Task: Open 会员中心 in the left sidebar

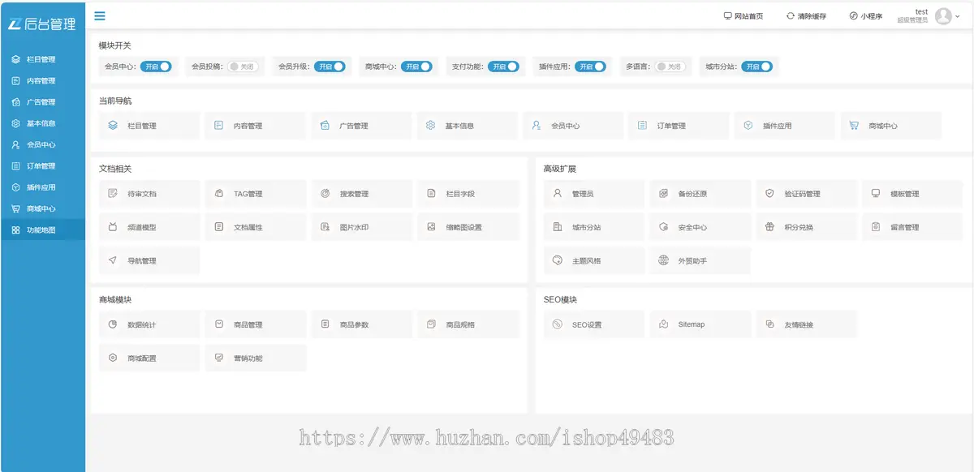Action: [42, 144]
